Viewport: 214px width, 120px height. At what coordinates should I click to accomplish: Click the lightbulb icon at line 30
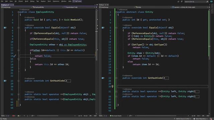(112, 86)
